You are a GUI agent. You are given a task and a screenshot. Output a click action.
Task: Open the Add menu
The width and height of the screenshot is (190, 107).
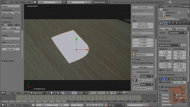(x=17, y=2)
